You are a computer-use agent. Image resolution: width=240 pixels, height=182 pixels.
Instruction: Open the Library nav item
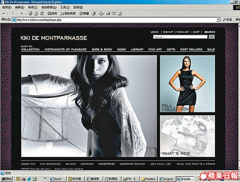[137, 49]
